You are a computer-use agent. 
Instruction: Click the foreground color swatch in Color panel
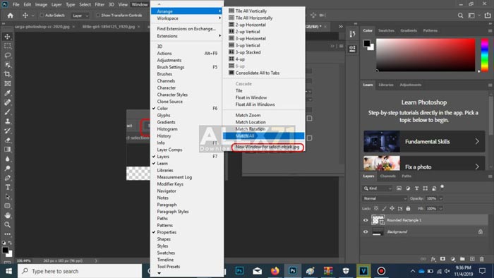coord(366,44)
